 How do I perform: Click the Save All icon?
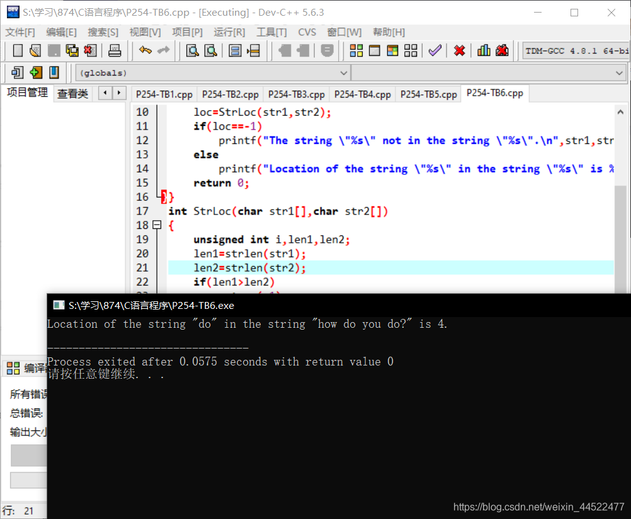pos(72,51)
